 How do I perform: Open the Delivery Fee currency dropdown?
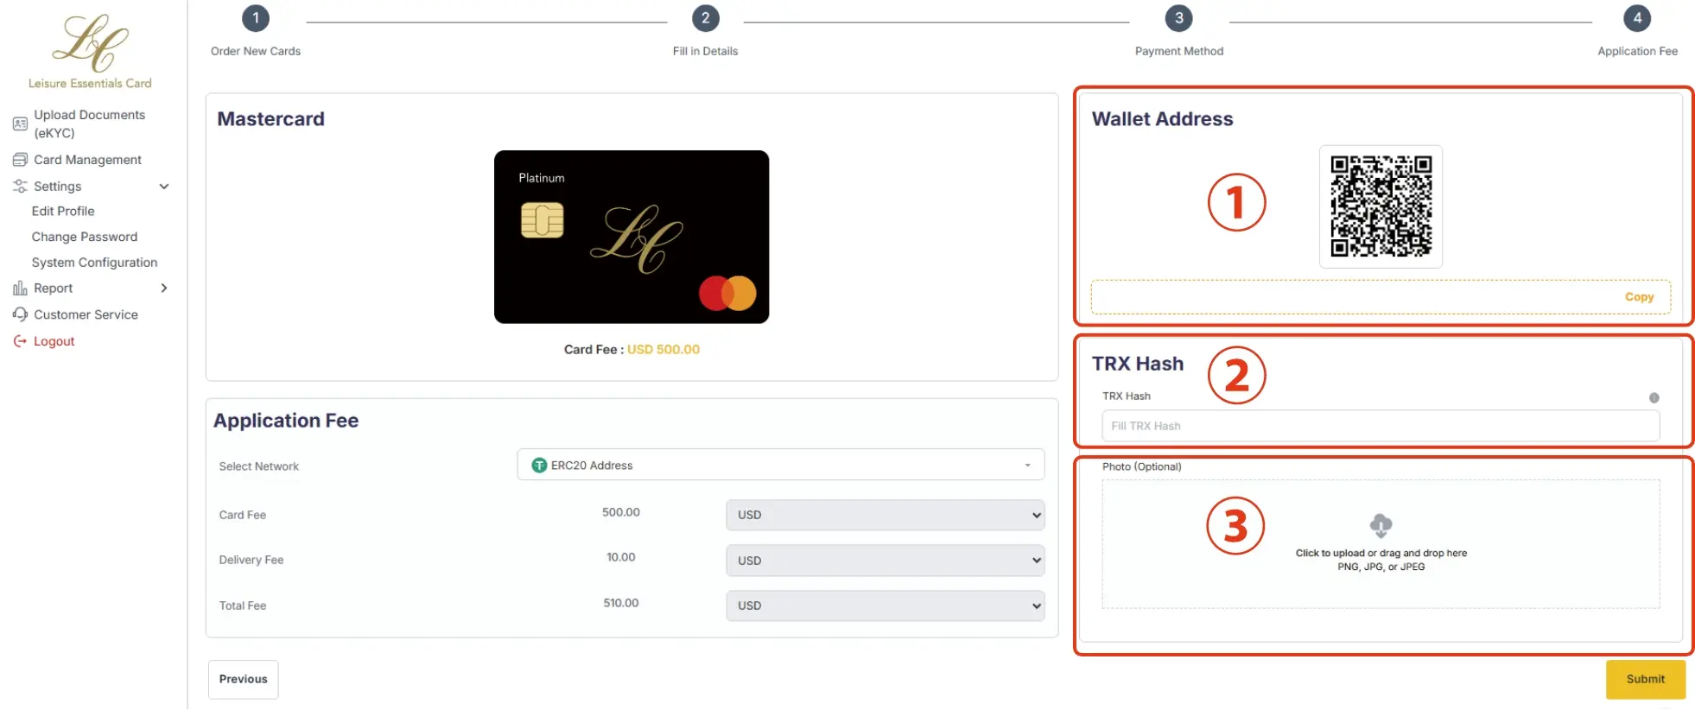(x=885, y=561)
